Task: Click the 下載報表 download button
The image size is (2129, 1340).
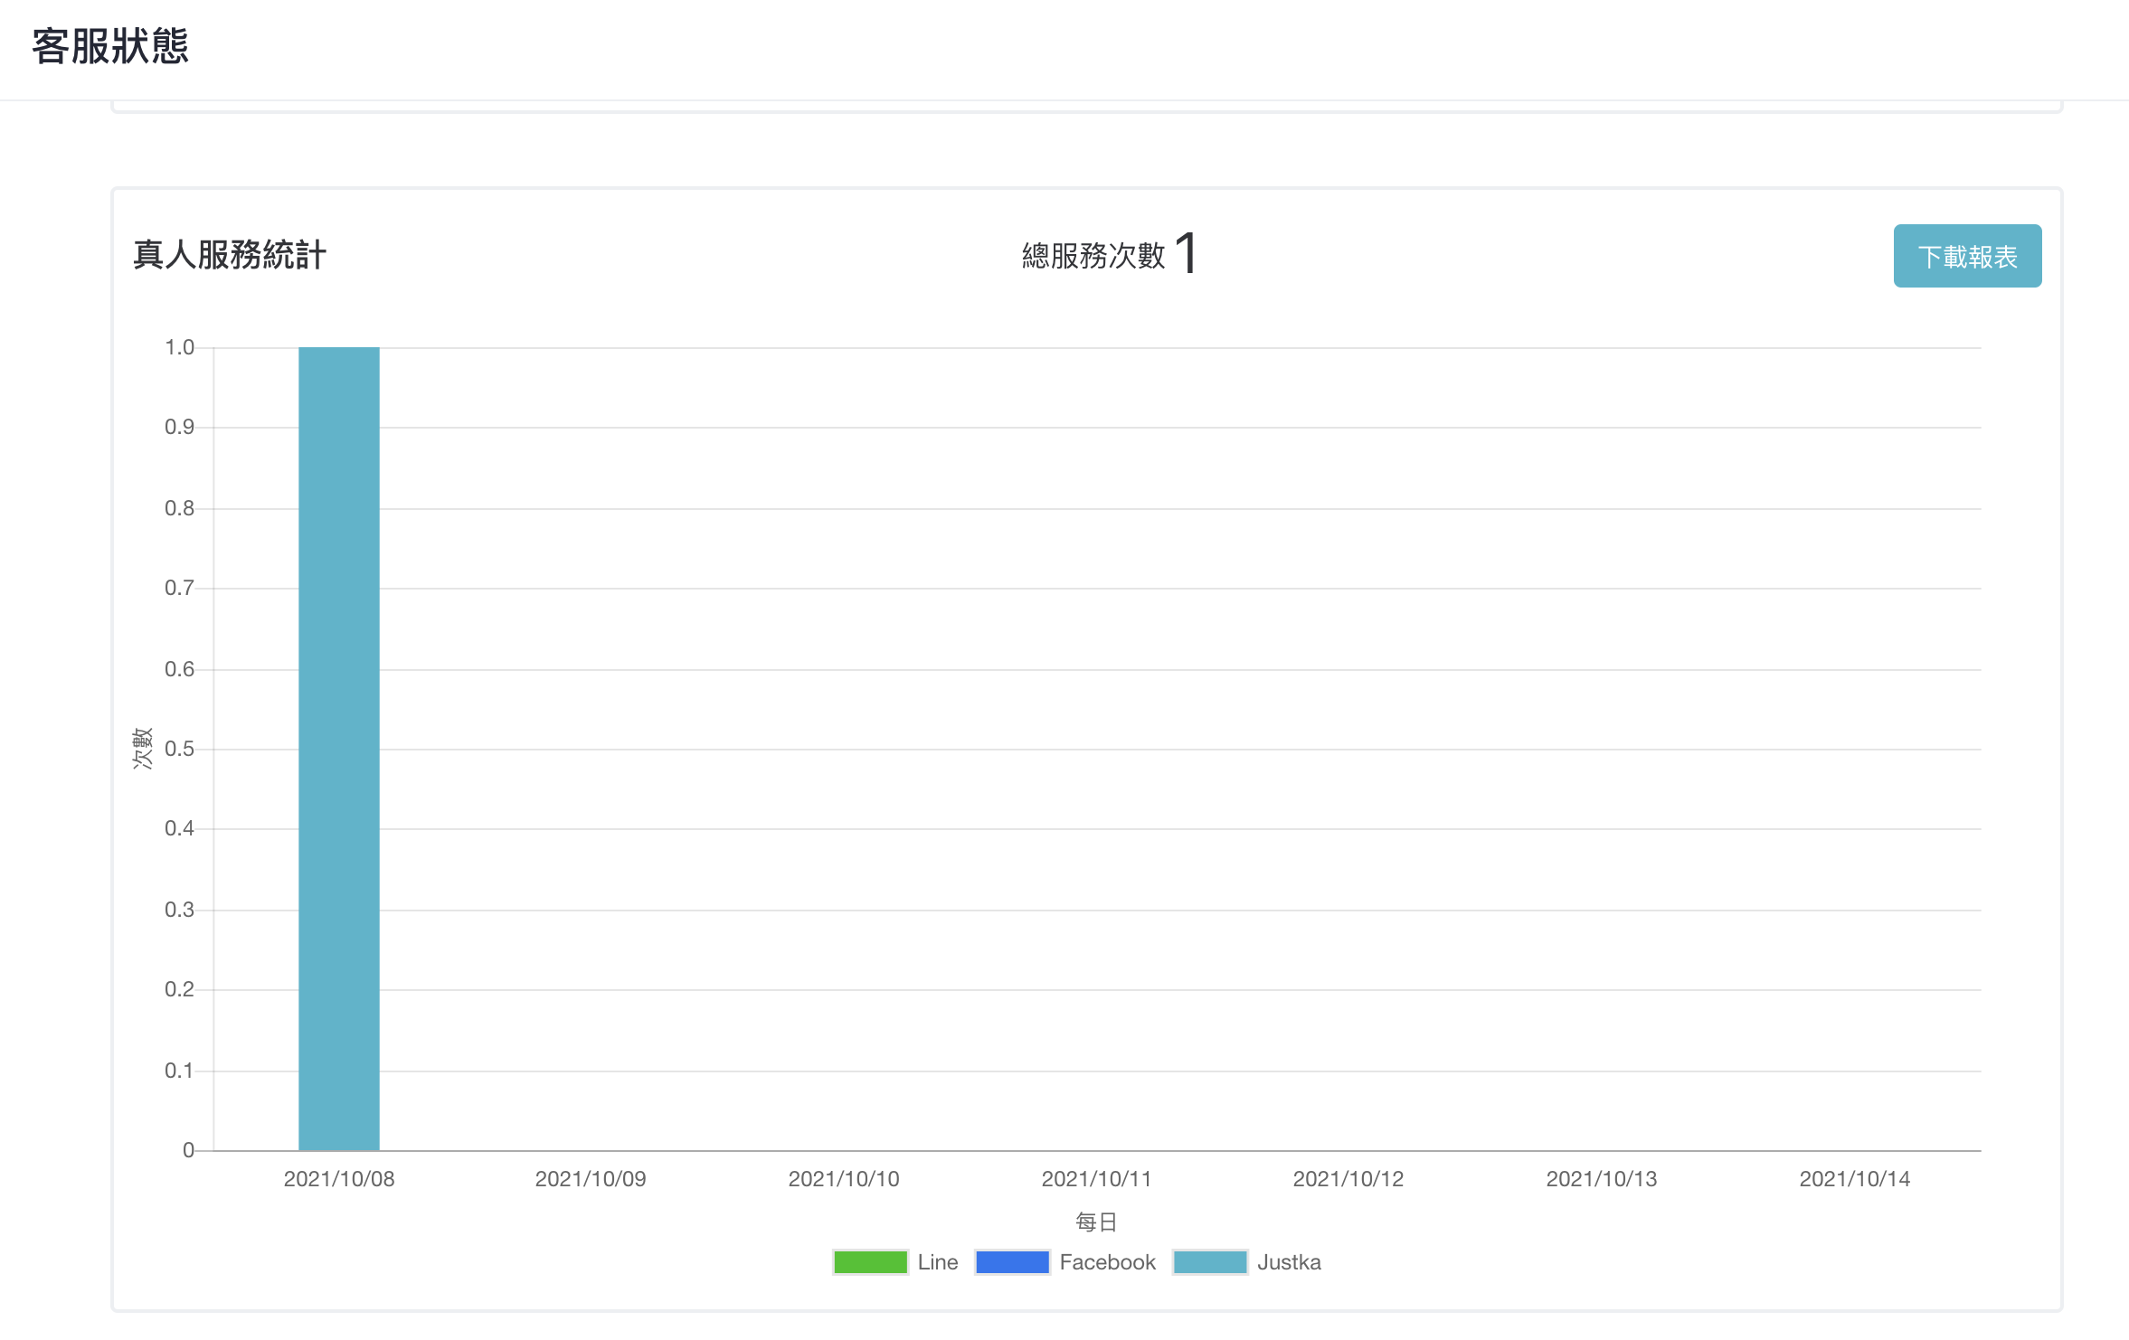Action: [1967, 256]
